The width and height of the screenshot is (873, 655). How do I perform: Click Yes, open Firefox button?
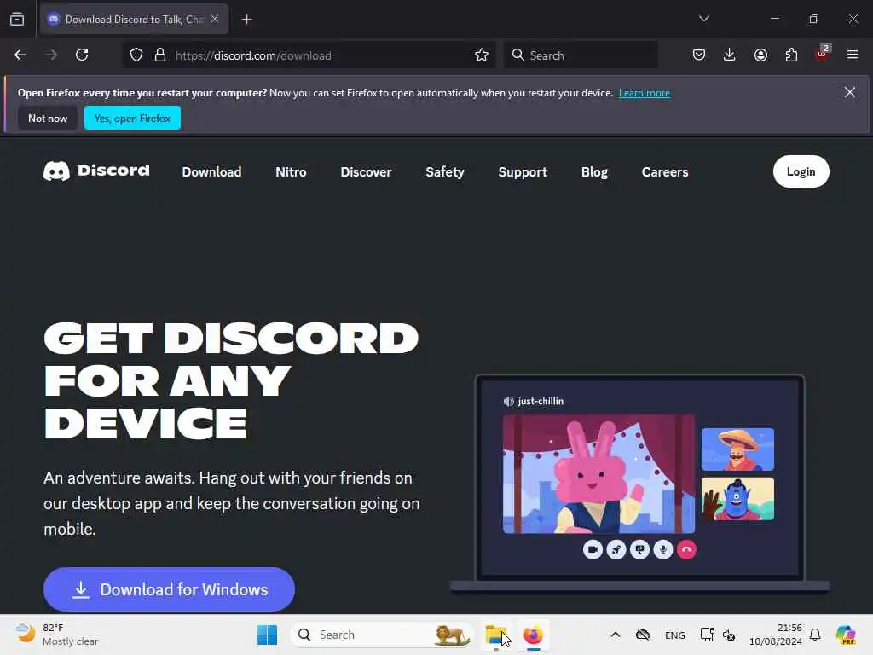click(132, 118)
